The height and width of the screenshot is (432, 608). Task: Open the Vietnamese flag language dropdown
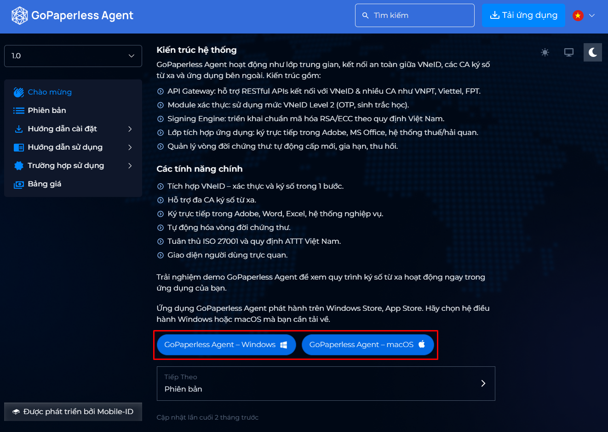(x=584, y=16)
